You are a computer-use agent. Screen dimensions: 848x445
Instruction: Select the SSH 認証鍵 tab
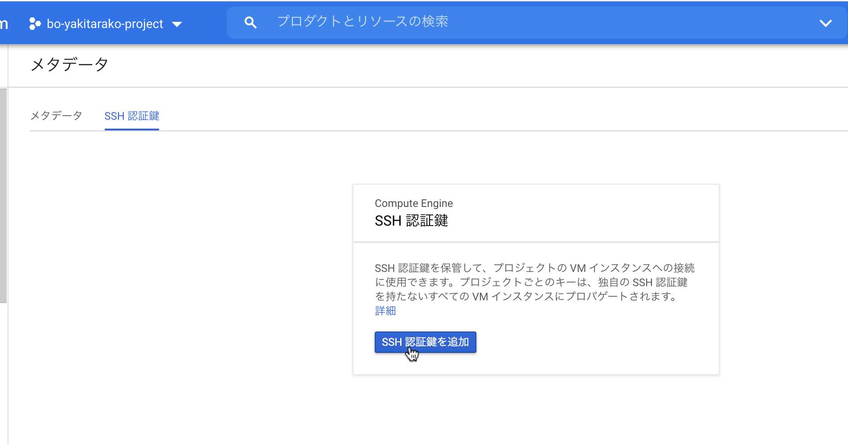[131, 116]
